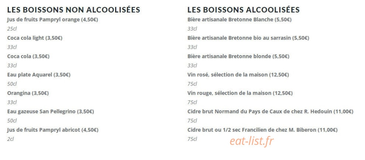
Task: Click the eat-list.fr watermark
Action: [x=252, y=141]
